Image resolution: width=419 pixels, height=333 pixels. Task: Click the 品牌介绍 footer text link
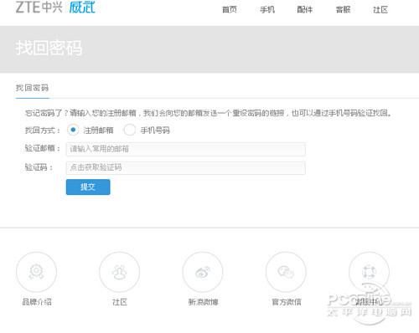(x=37, y=302)
